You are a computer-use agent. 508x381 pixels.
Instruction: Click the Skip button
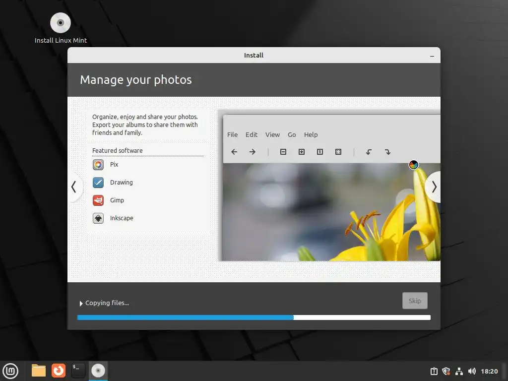click(415, 301)
